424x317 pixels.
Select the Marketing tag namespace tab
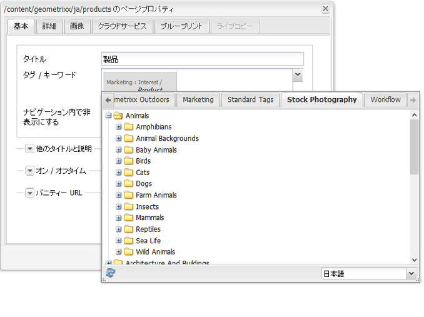[x=198, y=99]
